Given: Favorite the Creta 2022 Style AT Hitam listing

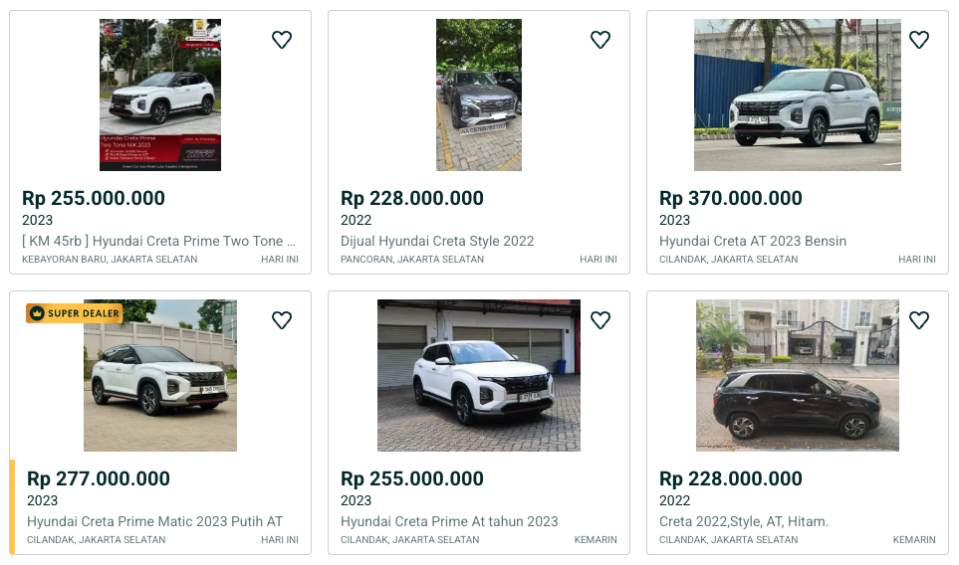Looking at the screenshot, I should click(x=919, y=320).
